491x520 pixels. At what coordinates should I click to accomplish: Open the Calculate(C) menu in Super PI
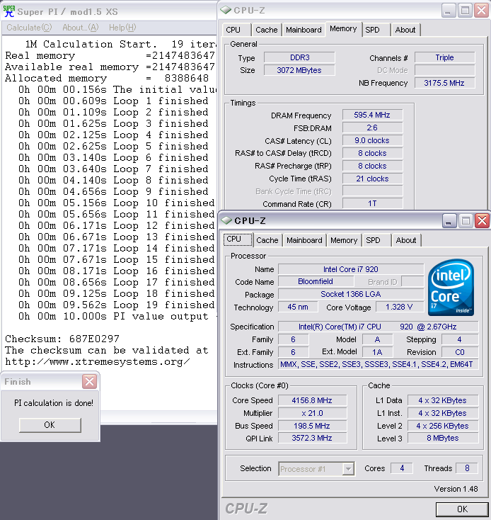[29, 28]
